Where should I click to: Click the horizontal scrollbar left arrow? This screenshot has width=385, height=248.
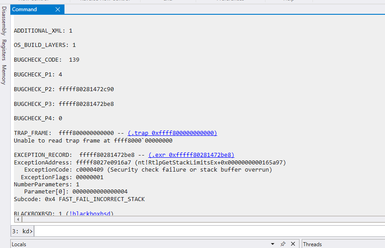tap(18, 219)
